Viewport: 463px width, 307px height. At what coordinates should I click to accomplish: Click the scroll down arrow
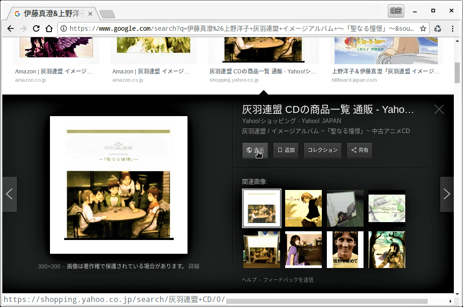coord(457,294)
